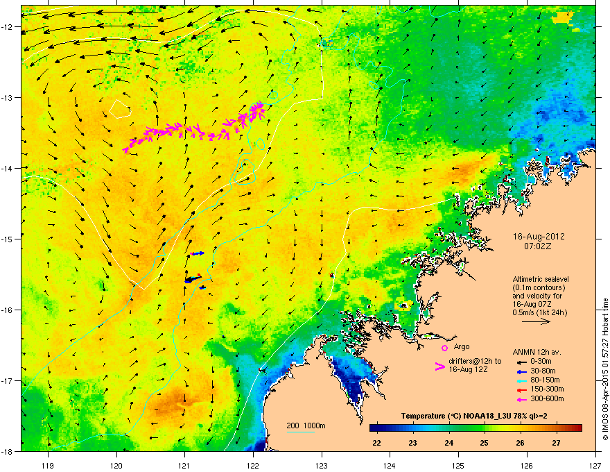Click the 0.5m/s velocity reference arrow
Image resolution: width=610 pixels, height=472 pixels.
(x=536, y=321)
